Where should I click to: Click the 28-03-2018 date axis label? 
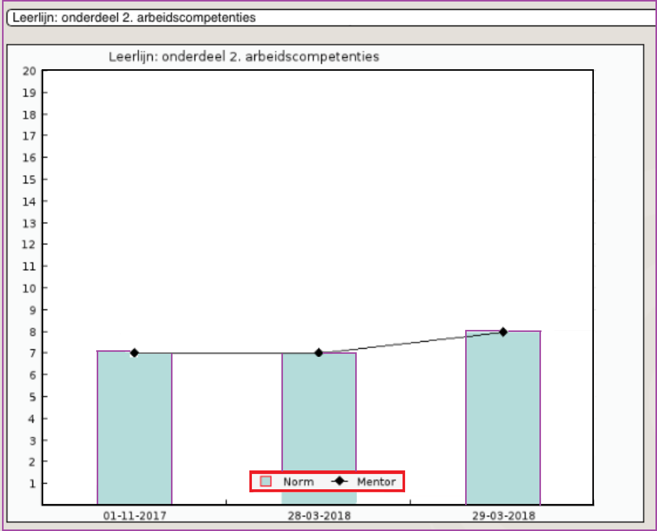[x=319, y=516]
